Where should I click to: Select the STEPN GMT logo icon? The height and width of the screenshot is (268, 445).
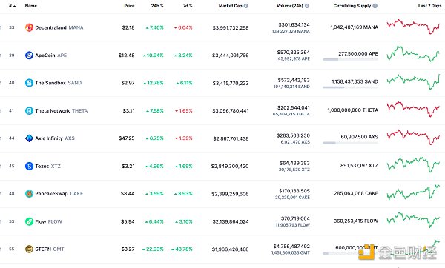[29, 249]
